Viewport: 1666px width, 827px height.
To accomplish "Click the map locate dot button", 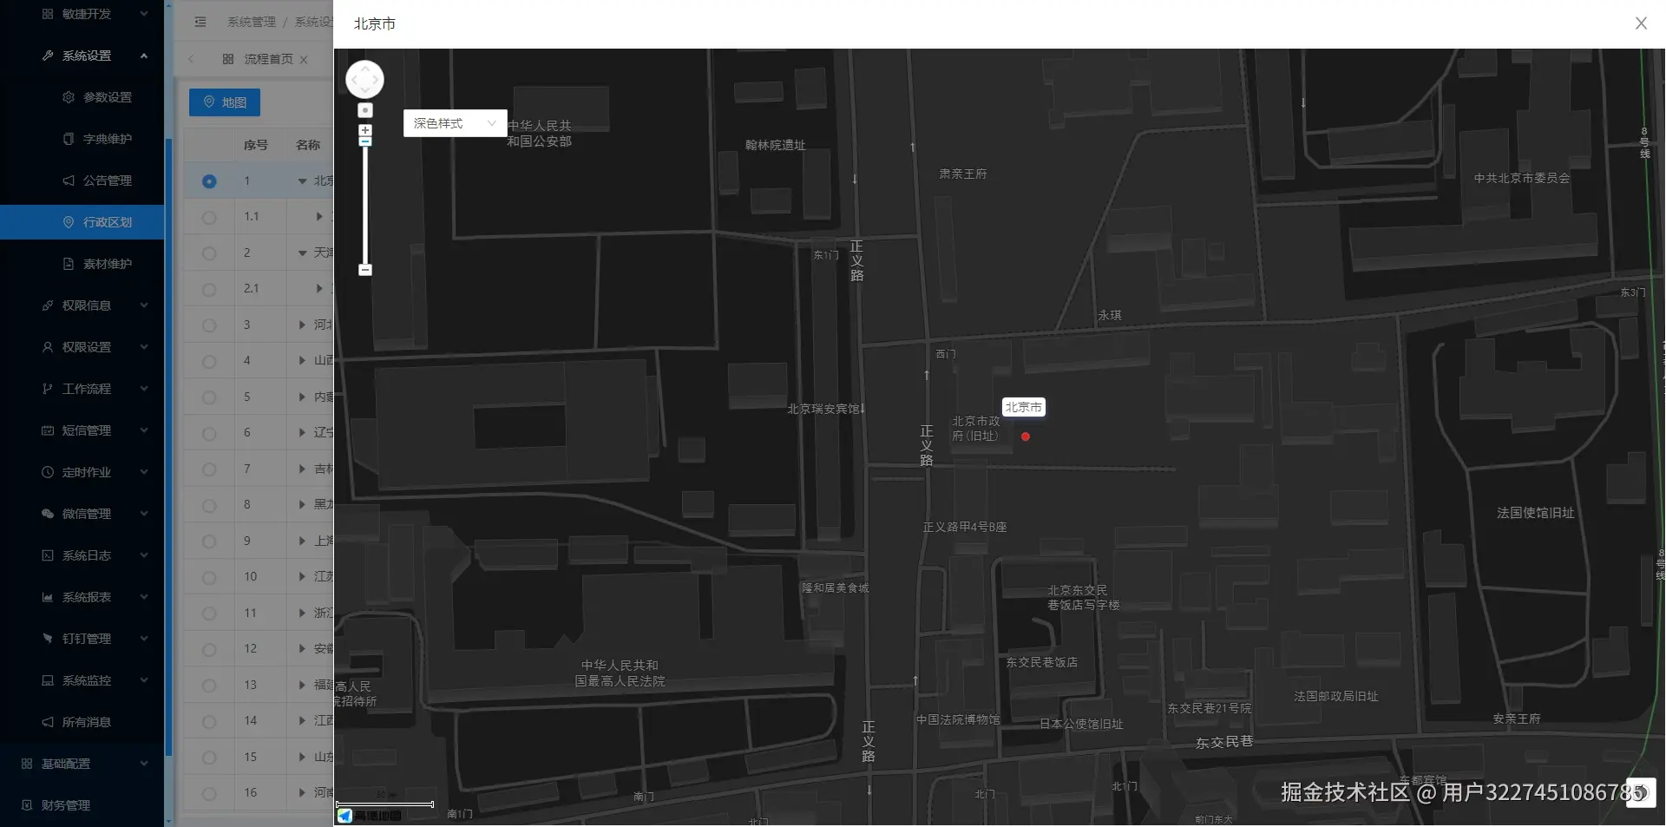I will tap(365, 110).
